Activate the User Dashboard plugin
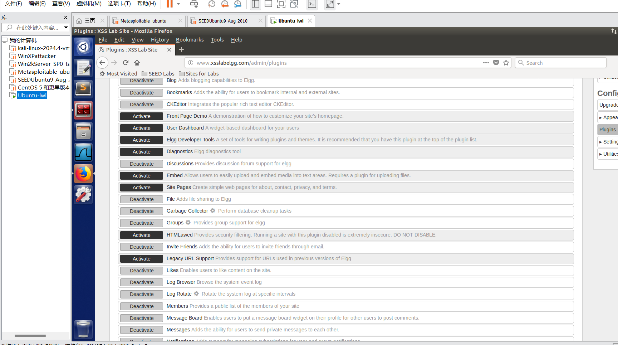The height and width of the screenshot is (345, 618). click(142, 128)
